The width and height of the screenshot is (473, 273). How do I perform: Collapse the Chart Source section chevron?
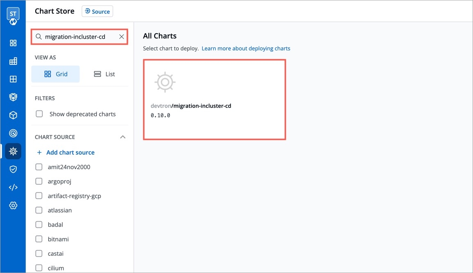point(123,137)
